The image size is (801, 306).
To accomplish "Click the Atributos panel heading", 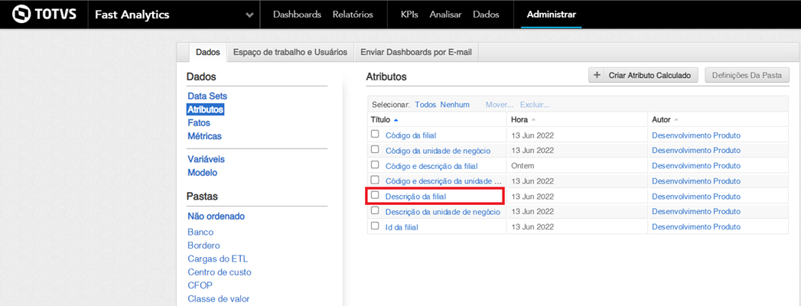I will click(386, 77).
